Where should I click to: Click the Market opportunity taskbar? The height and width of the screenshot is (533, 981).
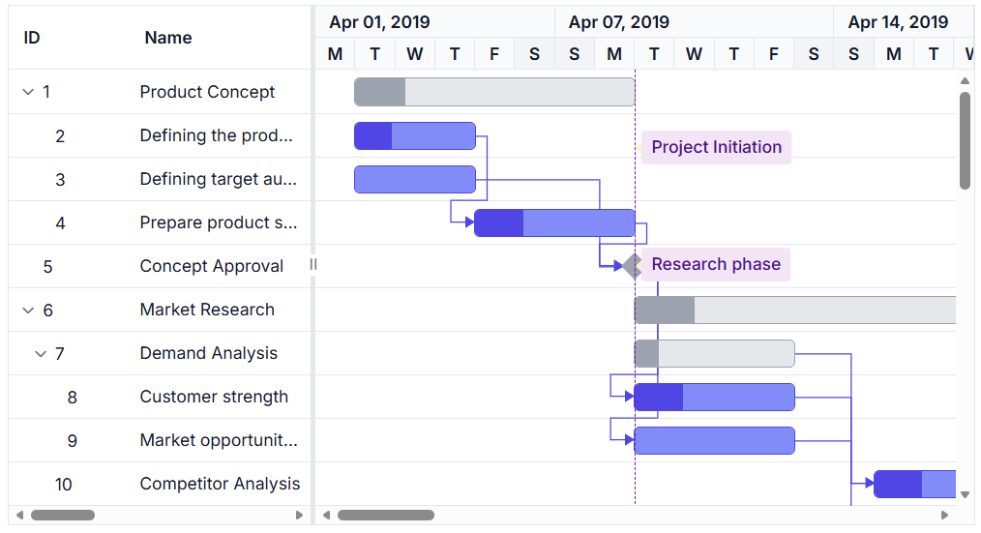715,441
